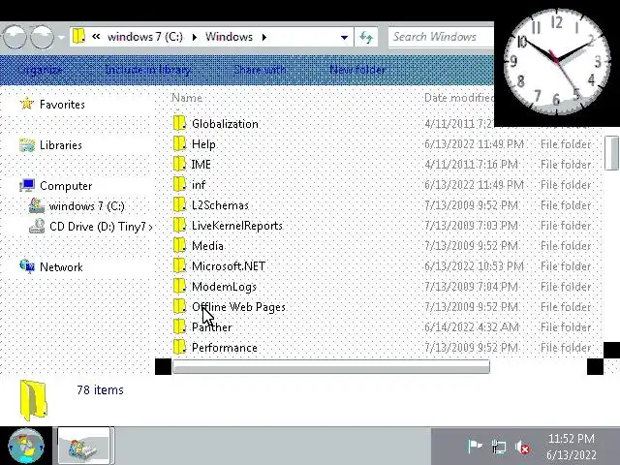The image size is (620, 465).
Task: Select the Help folder name
Action: (203, 144)
